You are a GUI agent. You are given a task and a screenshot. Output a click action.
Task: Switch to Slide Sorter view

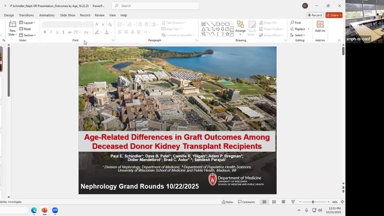274,202
